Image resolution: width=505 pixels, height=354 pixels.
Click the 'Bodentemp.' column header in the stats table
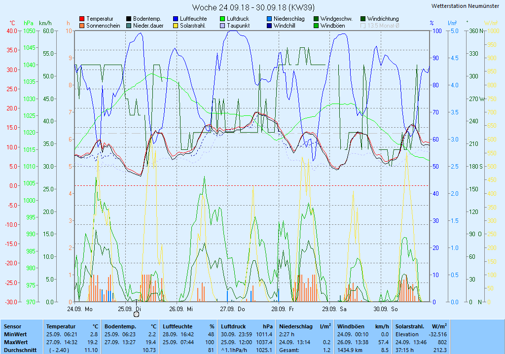[120, 326]
